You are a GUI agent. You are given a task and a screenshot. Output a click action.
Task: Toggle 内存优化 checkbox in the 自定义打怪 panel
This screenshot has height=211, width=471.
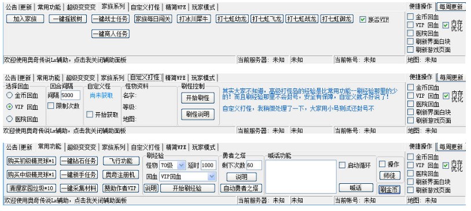point(446,96)
